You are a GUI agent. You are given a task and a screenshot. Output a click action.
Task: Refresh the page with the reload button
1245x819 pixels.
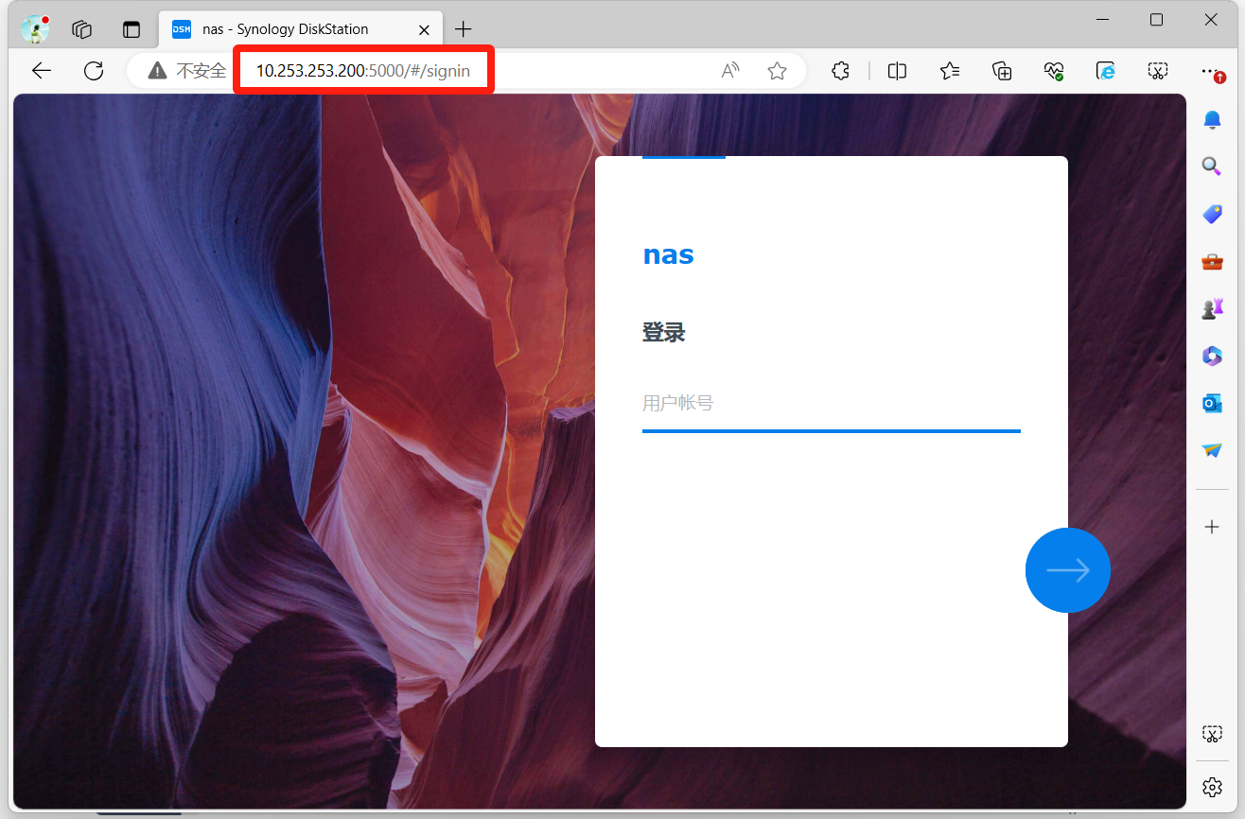tap(94, 71)
